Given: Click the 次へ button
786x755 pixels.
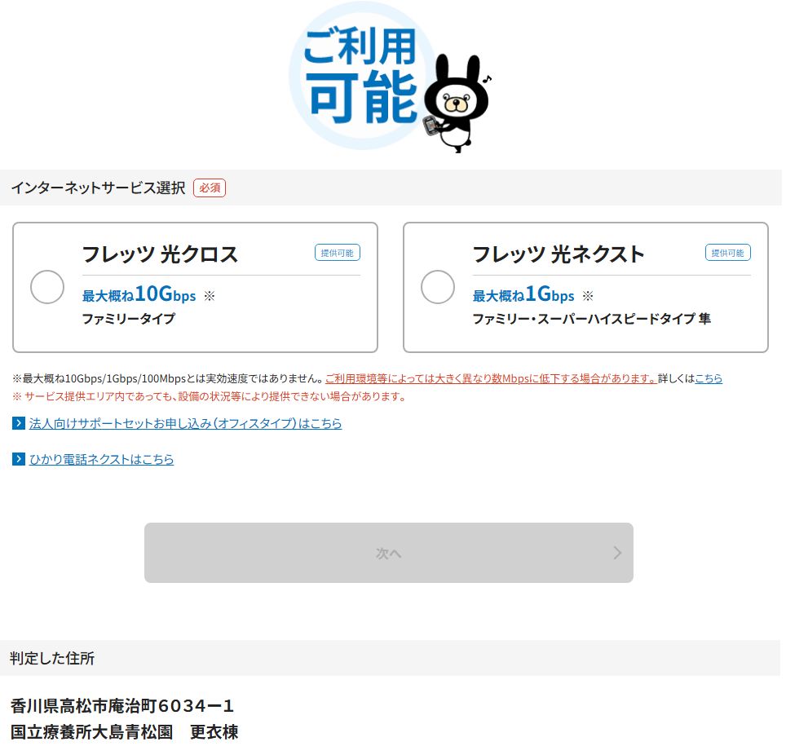Looking at the screenshot, I should click(x=388, y=553).
